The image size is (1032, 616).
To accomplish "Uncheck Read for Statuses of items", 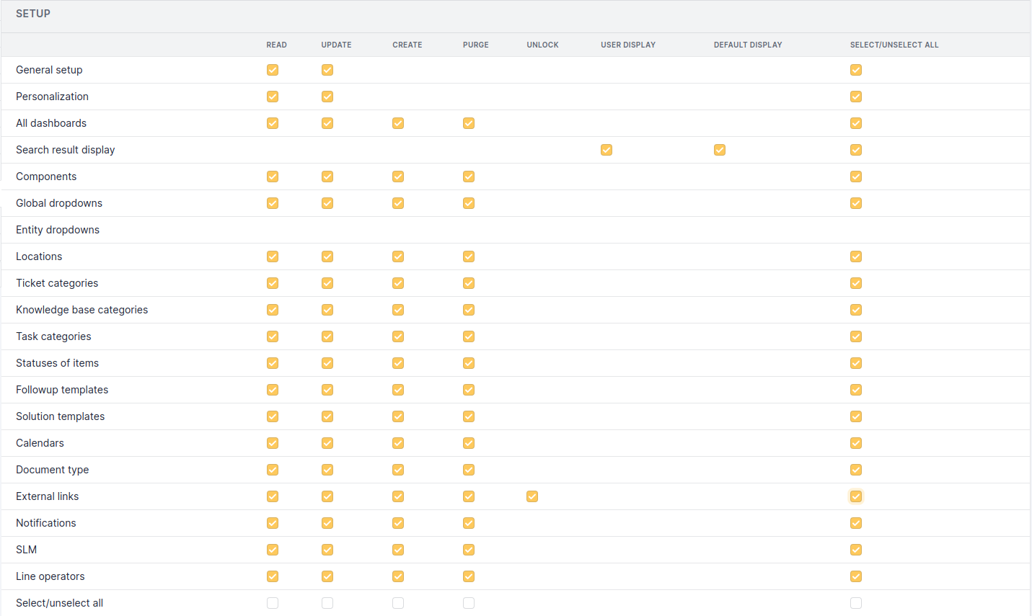I will pyautogui.click(x=273, y=363).
